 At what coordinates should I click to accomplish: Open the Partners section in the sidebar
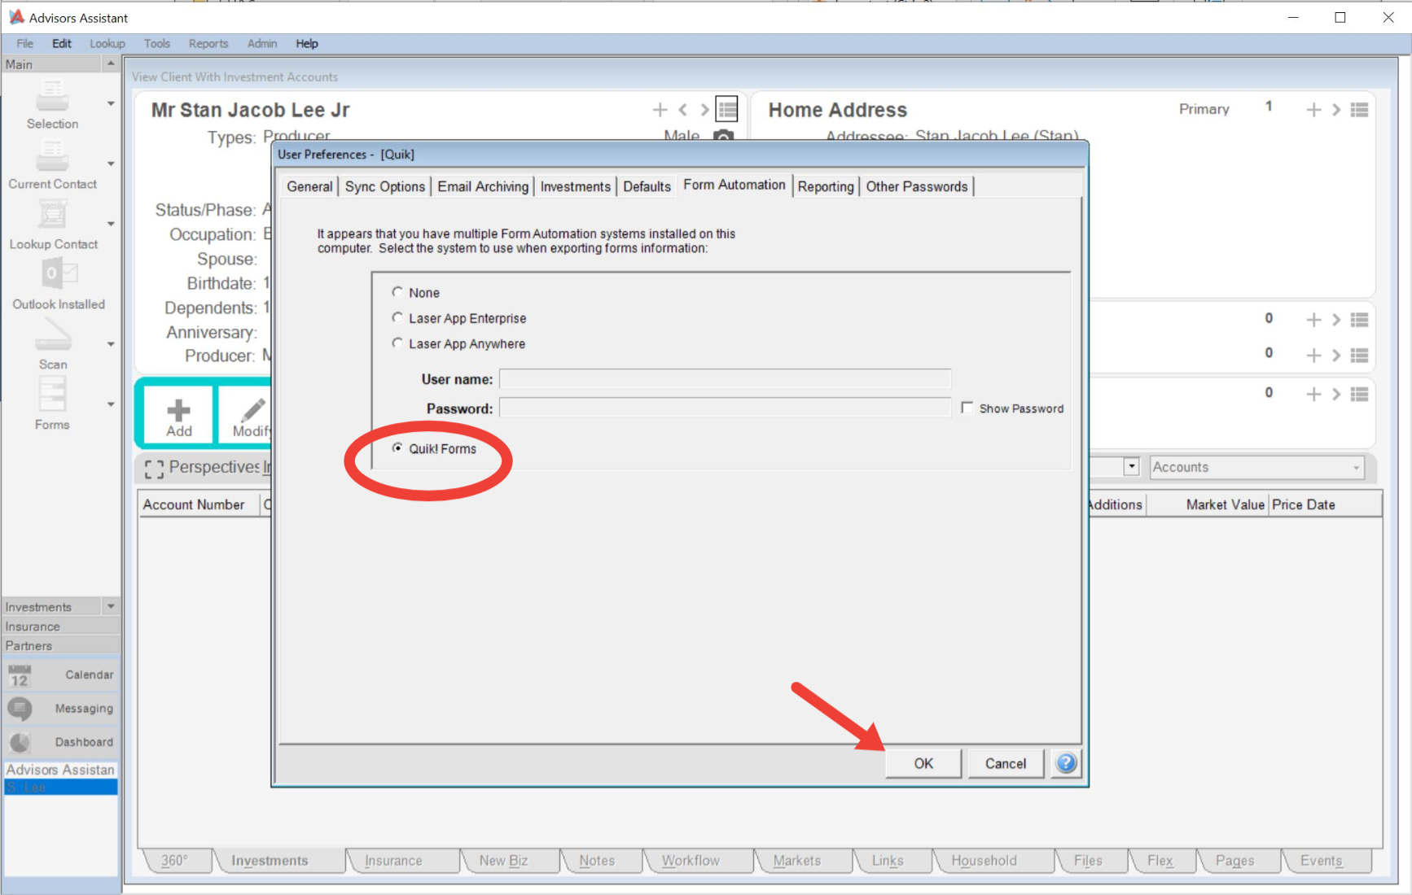coord(61,646)
